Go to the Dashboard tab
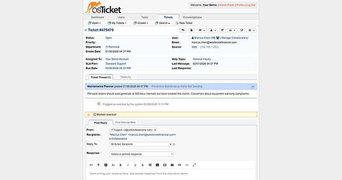Screen dimensions: 342x180 [97, 17]
